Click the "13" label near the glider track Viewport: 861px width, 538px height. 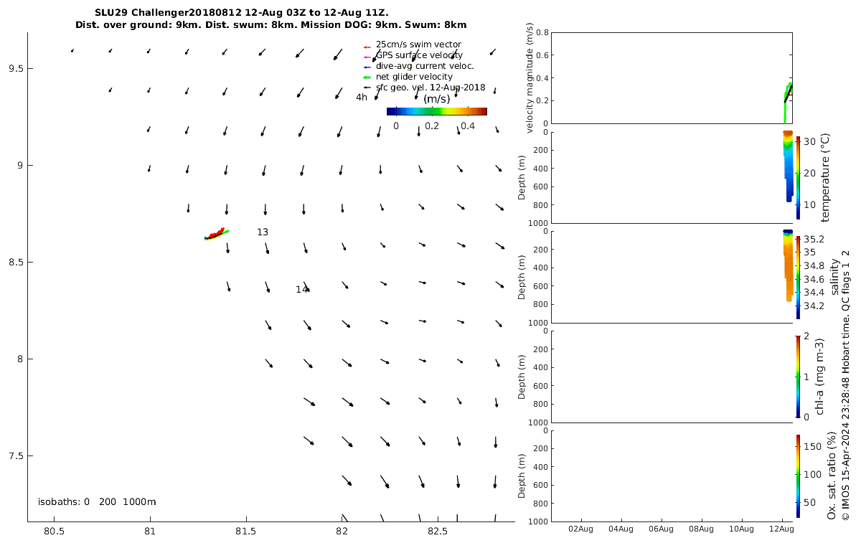point(263,232)
